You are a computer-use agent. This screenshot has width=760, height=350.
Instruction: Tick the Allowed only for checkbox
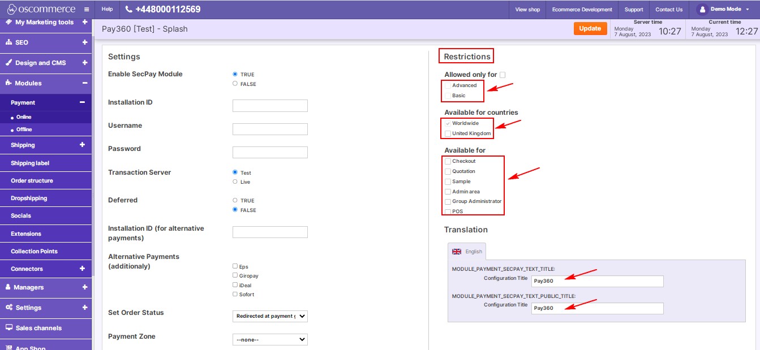(x=503, y=75)
